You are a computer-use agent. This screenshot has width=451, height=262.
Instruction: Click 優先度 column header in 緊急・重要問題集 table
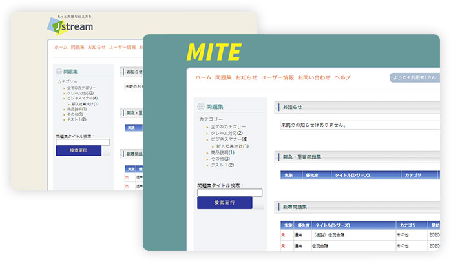pyautogui.click(x=317, y=175)
